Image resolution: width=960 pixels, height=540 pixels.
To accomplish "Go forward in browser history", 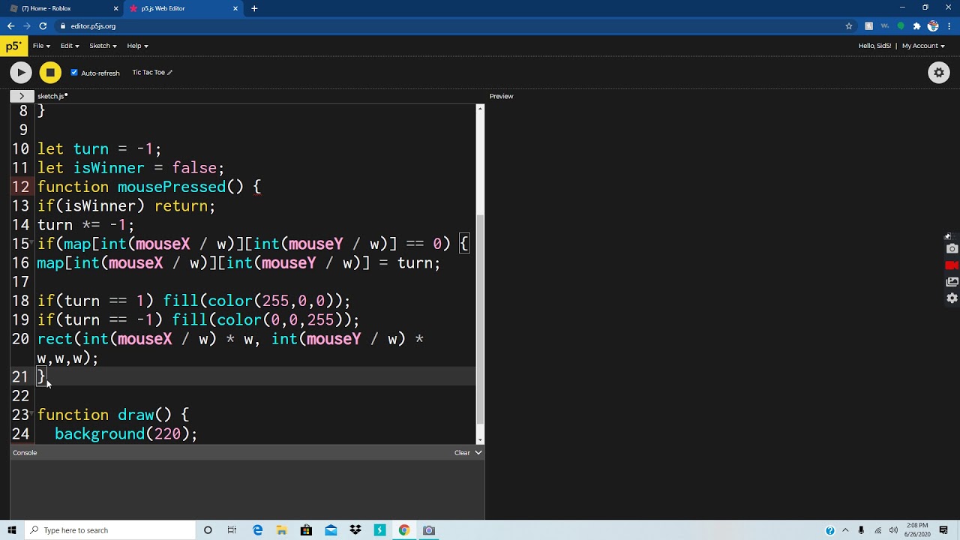I will (27, 25).
